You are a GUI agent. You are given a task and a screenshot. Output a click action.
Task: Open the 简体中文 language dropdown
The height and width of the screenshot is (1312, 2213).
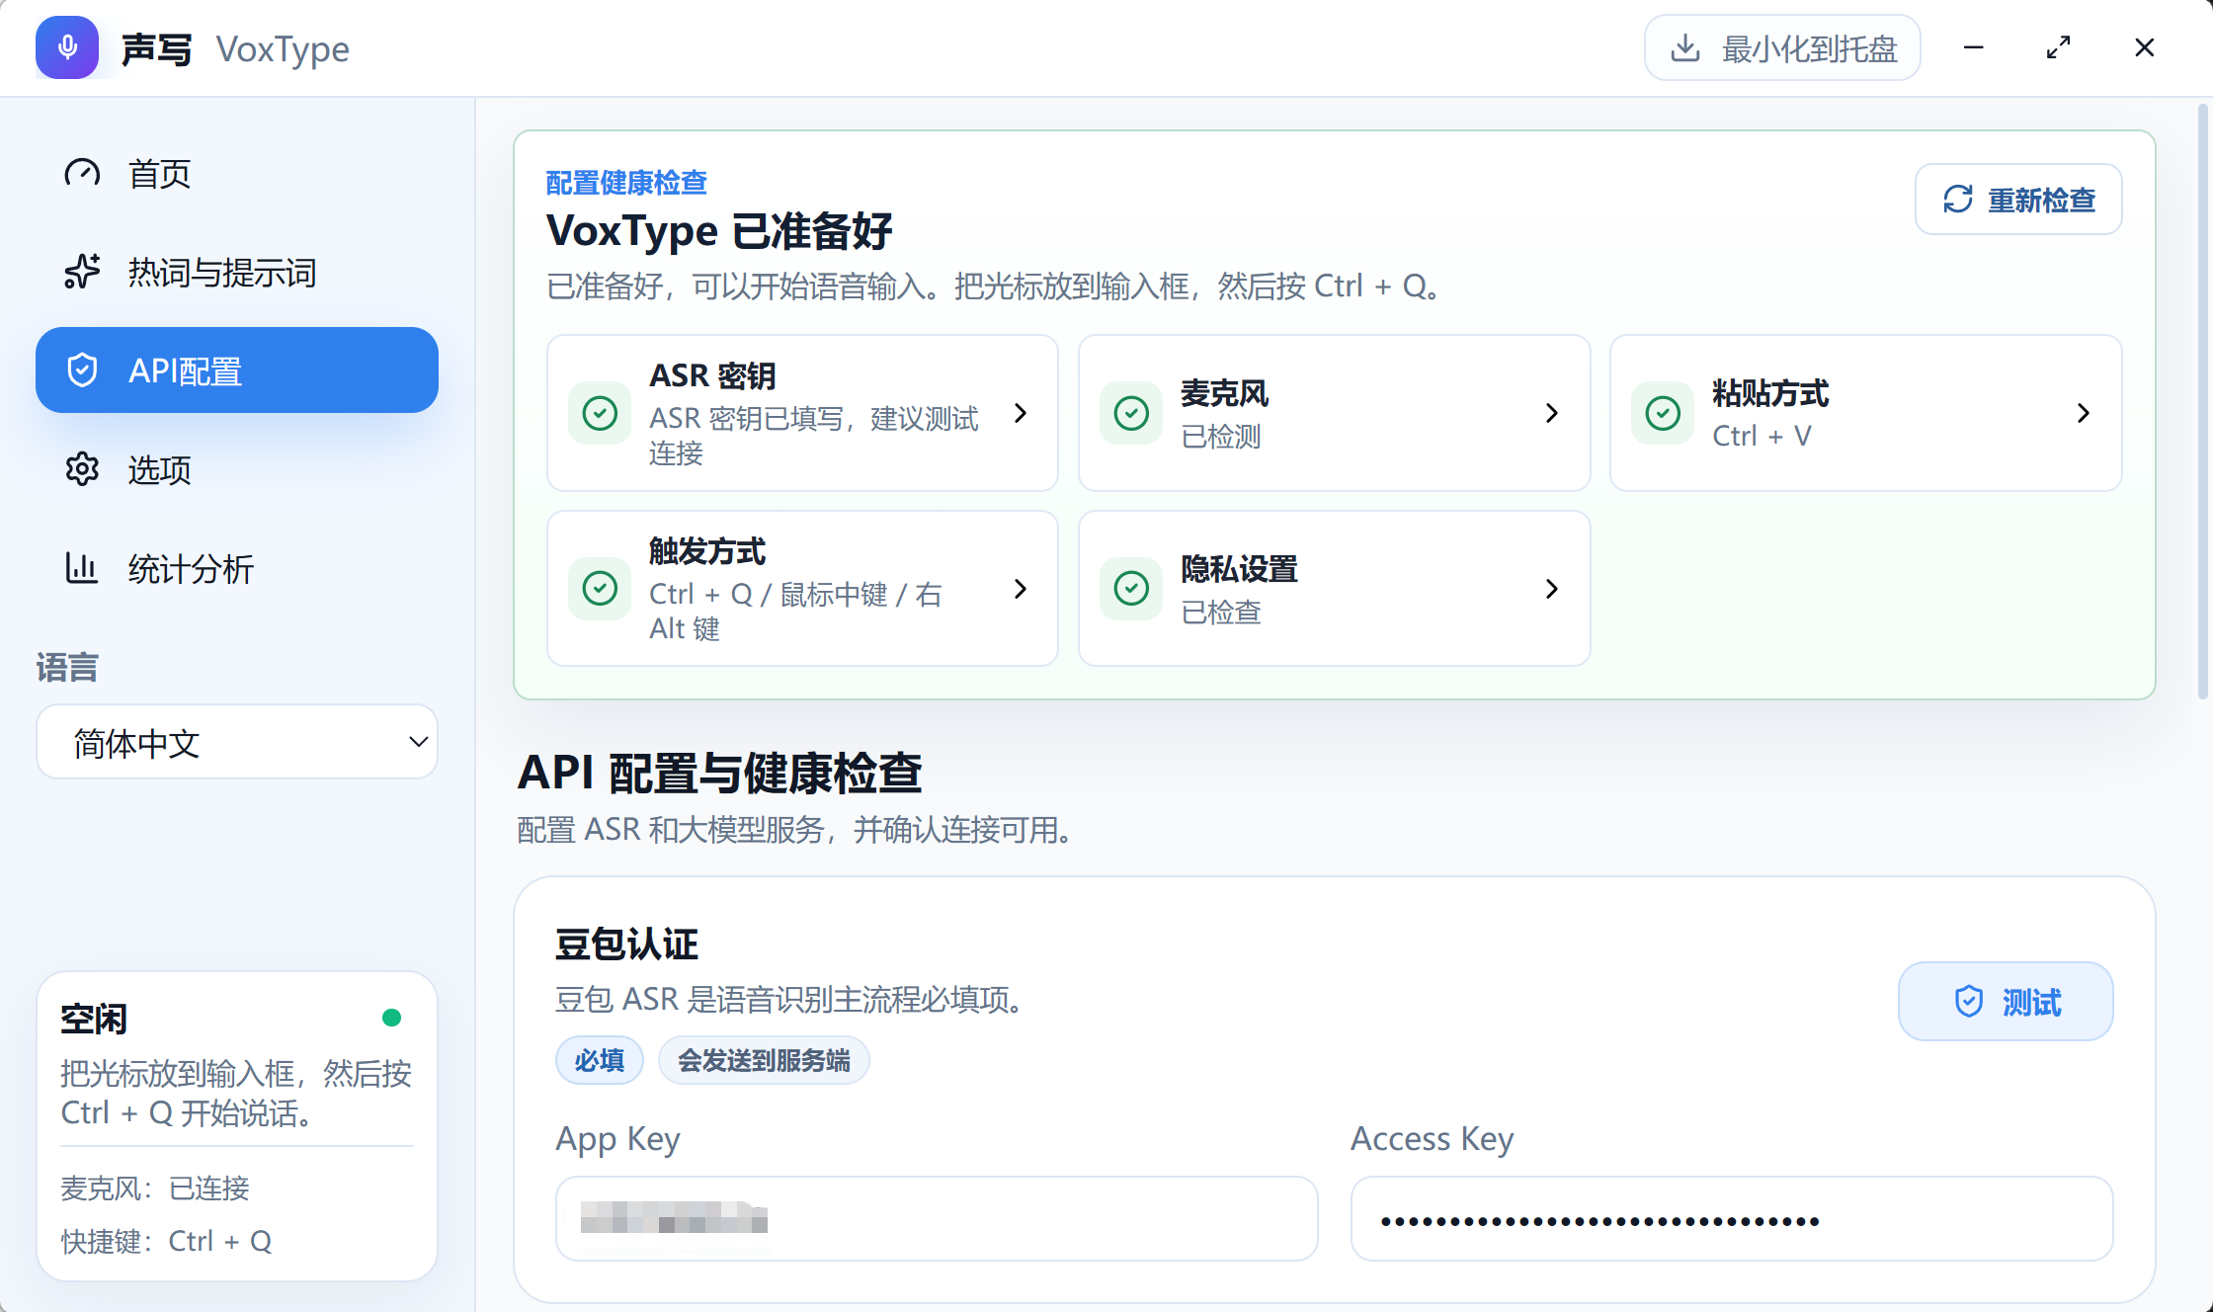point(237,742)
